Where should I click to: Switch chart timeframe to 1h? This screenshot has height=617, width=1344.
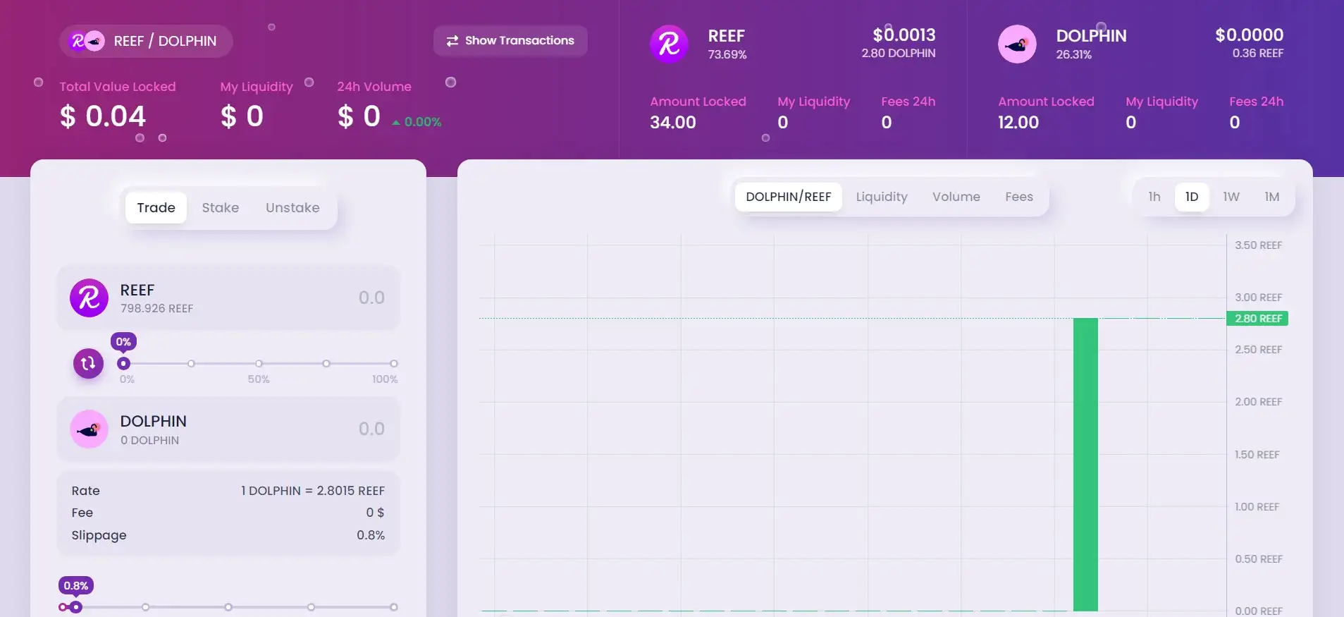click(x=1154, y=197)
